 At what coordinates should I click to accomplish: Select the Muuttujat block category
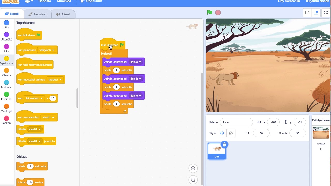point(6,108)
